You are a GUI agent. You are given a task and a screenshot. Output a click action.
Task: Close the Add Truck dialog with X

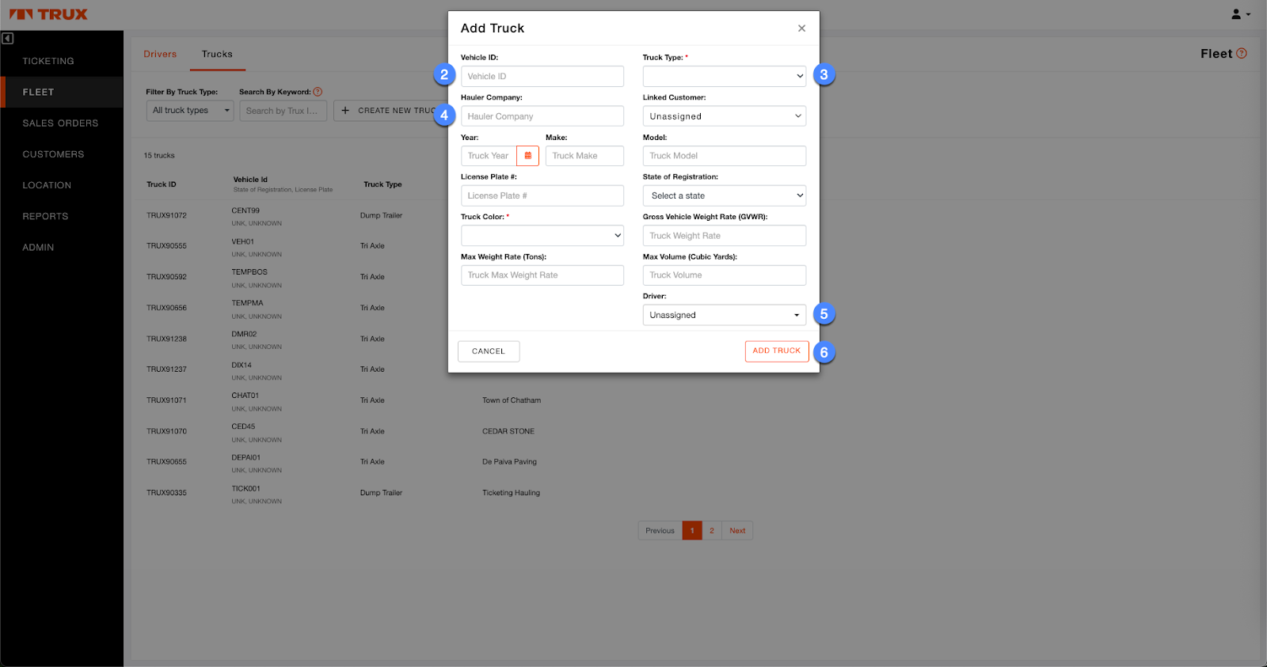801,28
